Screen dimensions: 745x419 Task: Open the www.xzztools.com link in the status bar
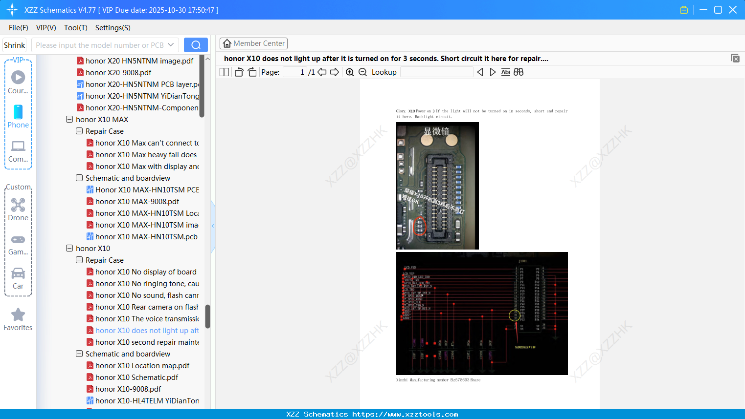tap(405, 414)
